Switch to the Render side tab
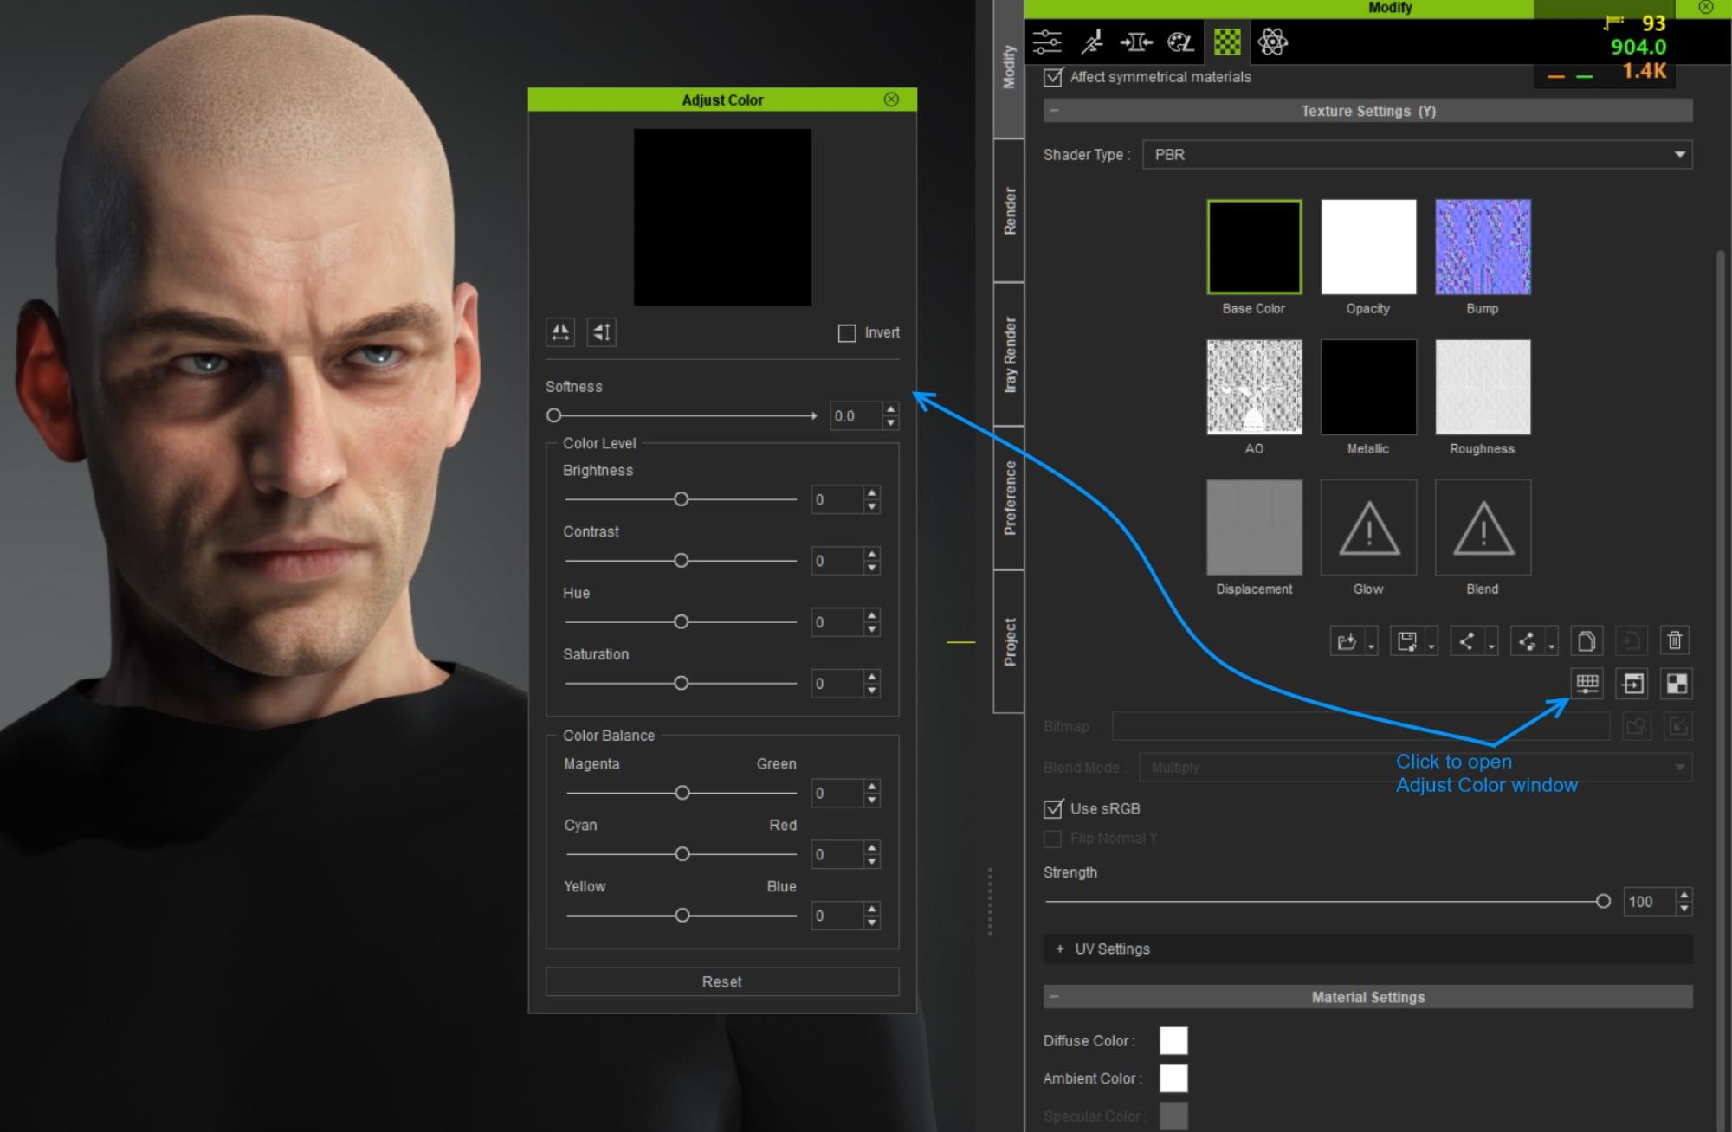 click(1009, 211)
